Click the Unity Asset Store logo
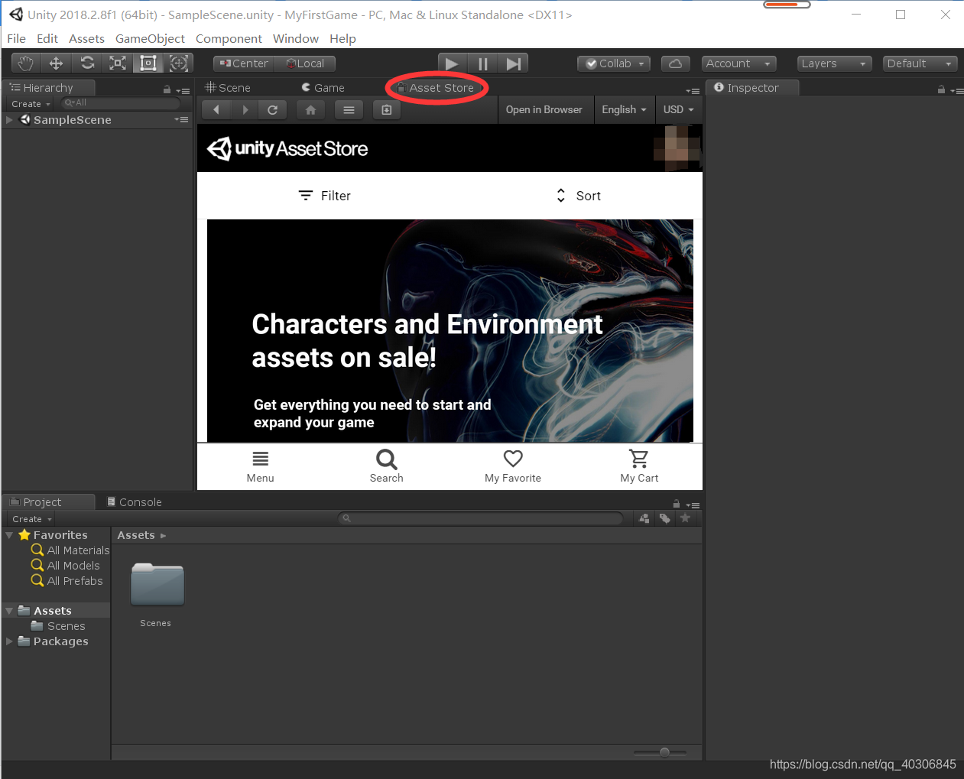This screenshot has width=964, height=779. [287, 148]
